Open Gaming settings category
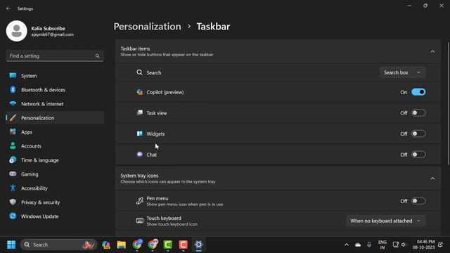The width and height of the screenshot is (450, 253). (x=55, y=174)
